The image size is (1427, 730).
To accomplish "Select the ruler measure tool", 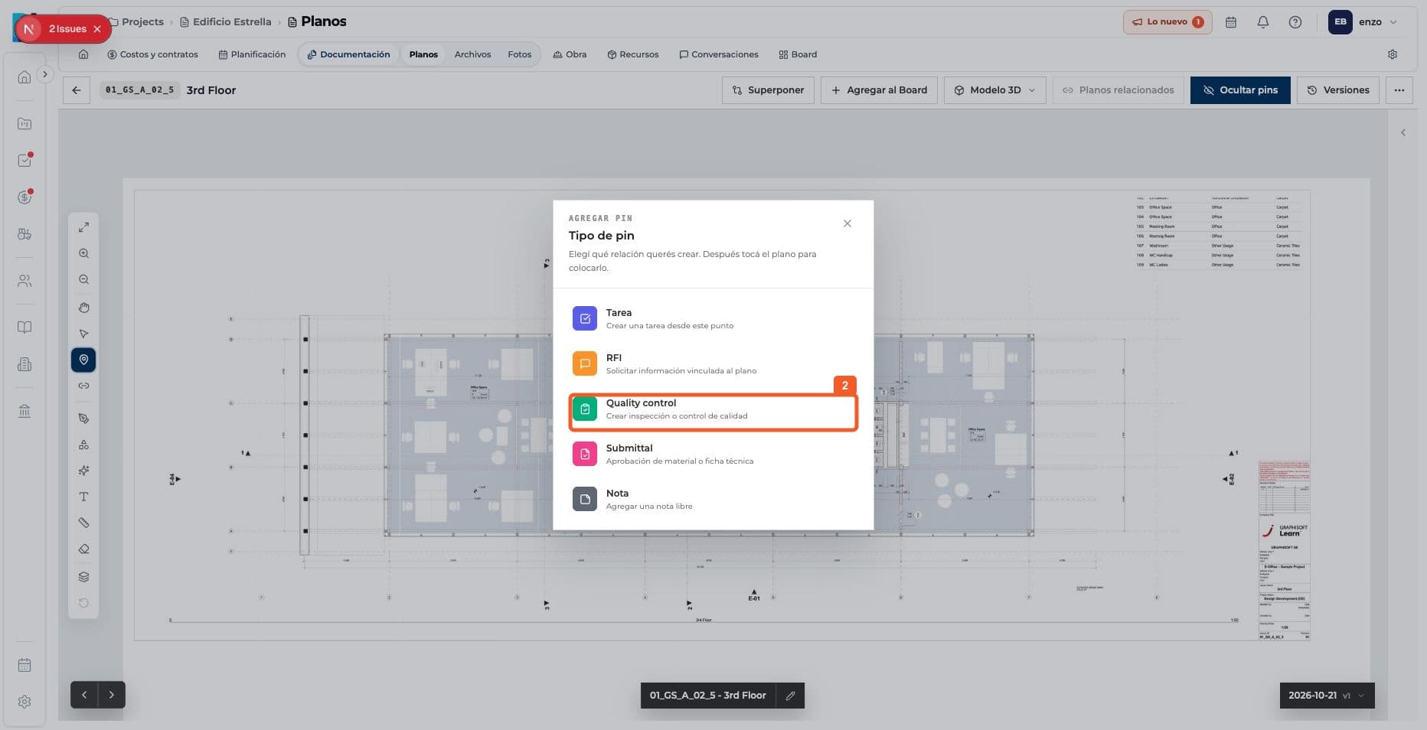I will [83, 523].
